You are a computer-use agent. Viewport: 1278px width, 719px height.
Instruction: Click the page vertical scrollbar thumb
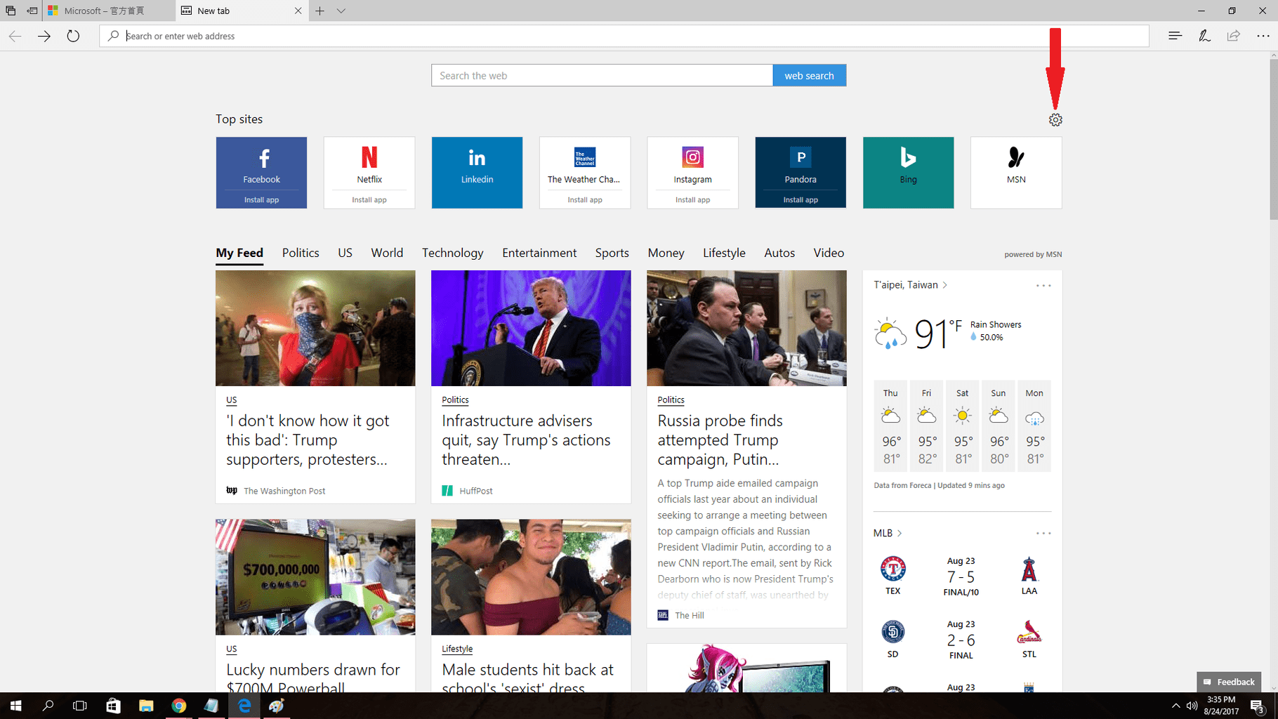[x=1273, y=139]
